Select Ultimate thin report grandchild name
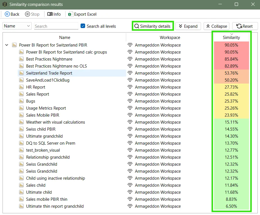Viewport: 260px width, 215px height. point(55,206)
